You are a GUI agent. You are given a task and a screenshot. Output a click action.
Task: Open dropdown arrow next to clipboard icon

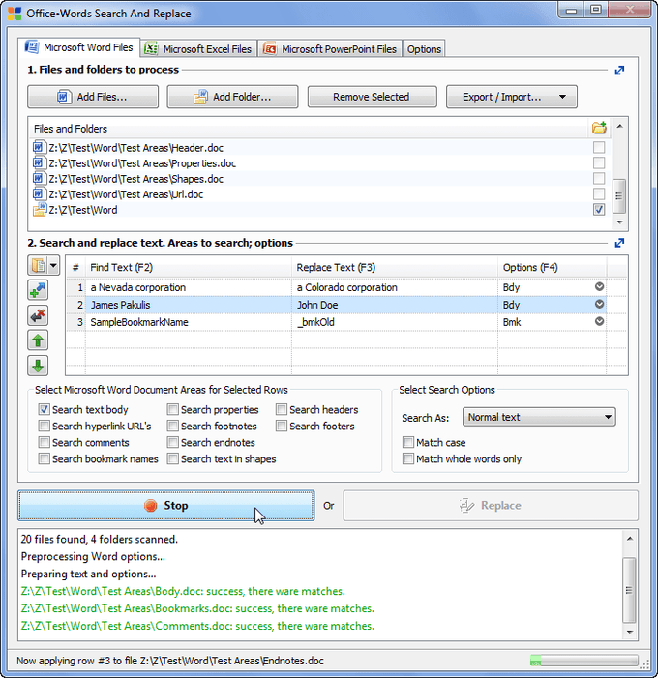tap(53, 265)
